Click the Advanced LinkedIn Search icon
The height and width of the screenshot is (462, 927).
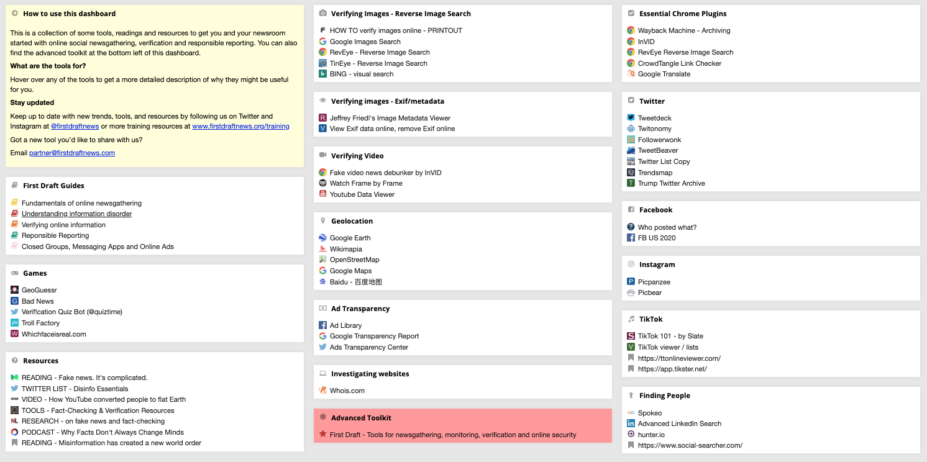tap(631, 423)
